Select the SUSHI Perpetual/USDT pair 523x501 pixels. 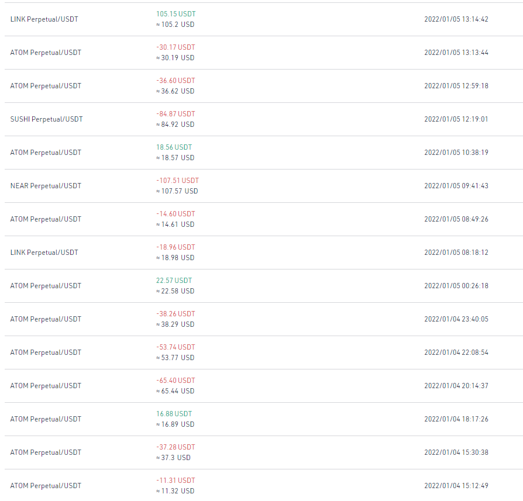point(46,119)
